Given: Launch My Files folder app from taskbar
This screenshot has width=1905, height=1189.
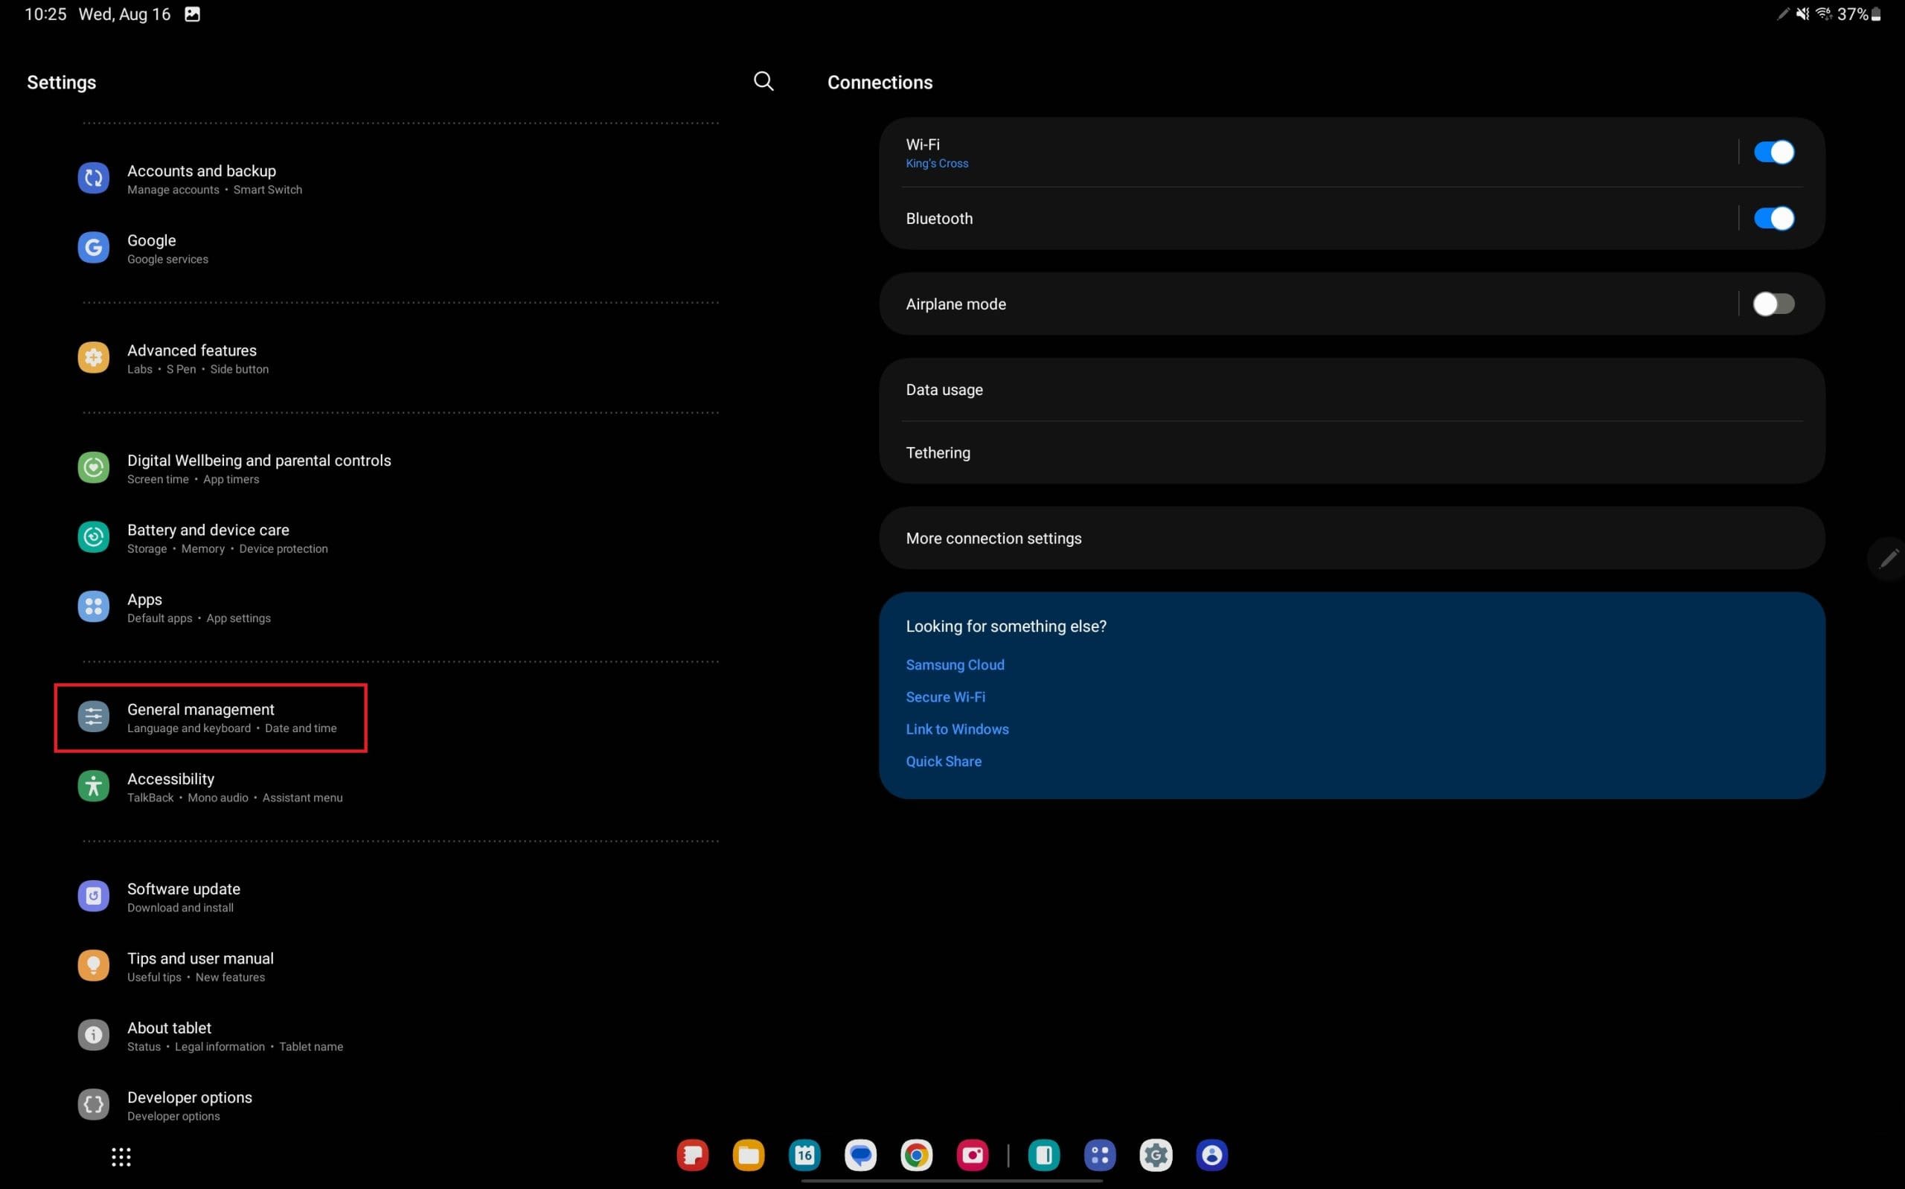Looking at the screenshot, I should (749, 1156).
